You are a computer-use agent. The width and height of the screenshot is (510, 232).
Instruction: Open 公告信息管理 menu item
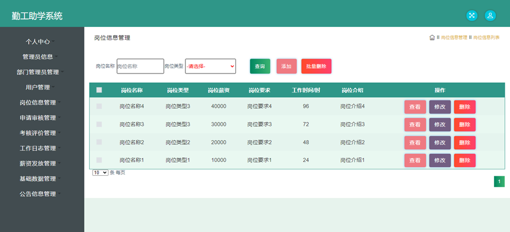tap(38, 194)
